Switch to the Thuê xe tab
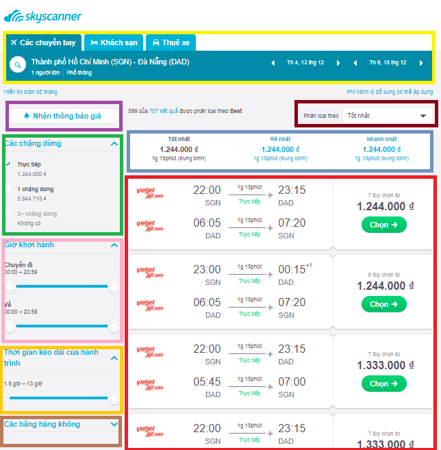This screenshot has width=441, height=450. coord(171,42)
